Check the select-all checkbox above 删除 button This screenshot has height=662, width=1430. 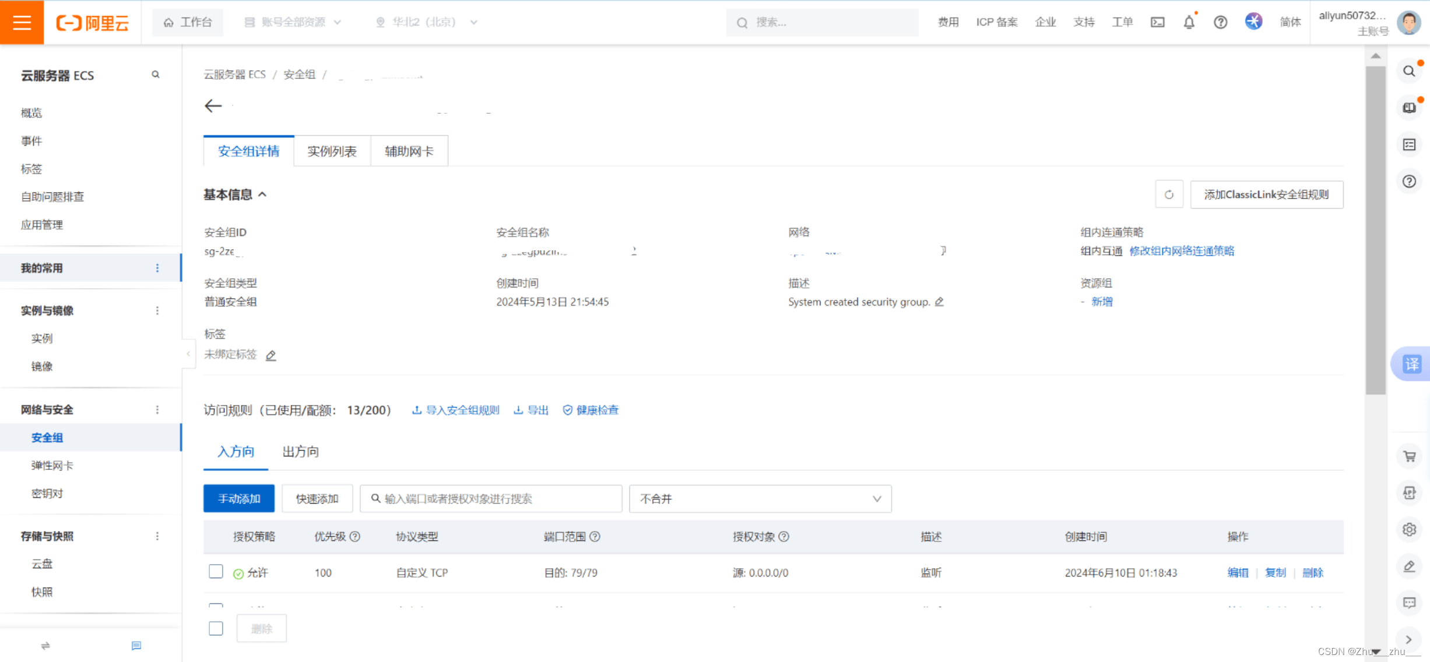215,628
